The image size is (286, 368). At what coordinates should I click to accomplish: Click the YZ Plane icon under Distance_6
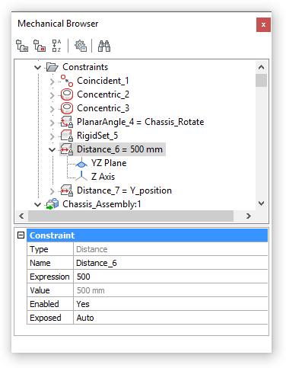81,163
